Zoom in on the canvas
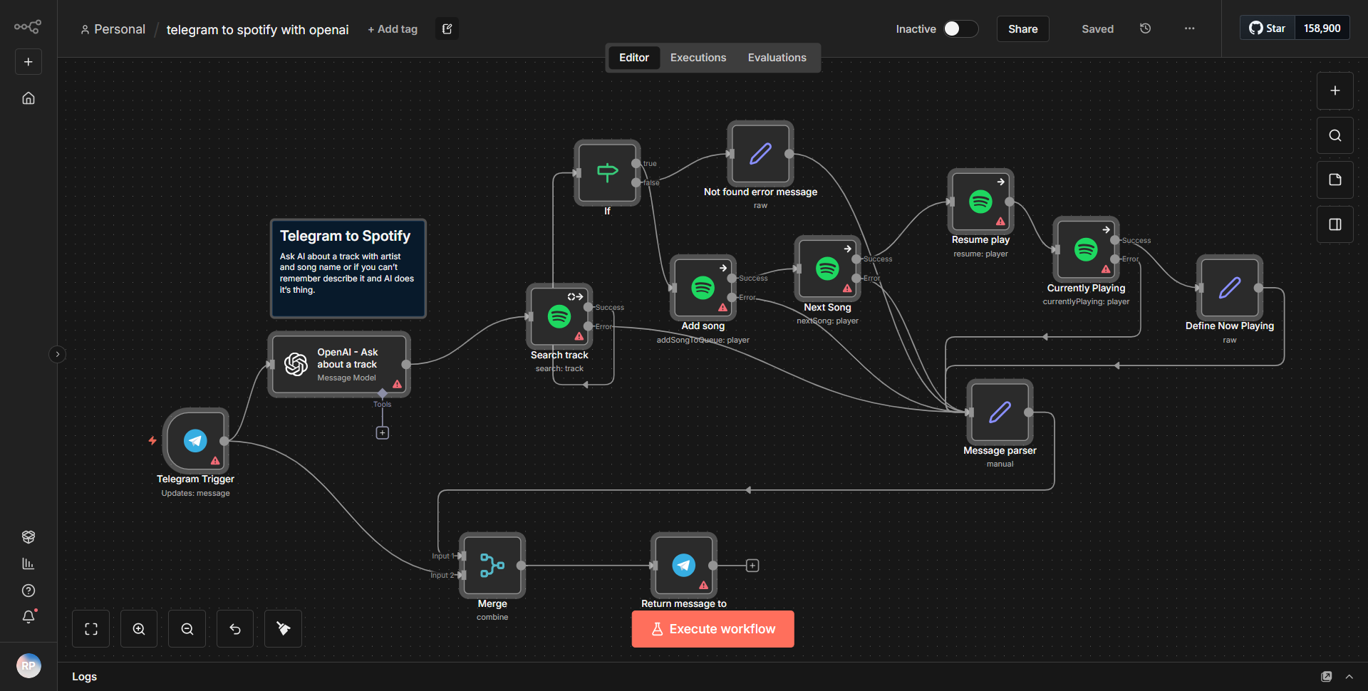The height and width of the screenshot is (691, 1368). [x=138, y=628]
